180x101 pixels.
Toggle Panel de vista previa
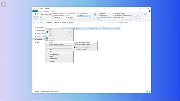[x=46, y=14]
